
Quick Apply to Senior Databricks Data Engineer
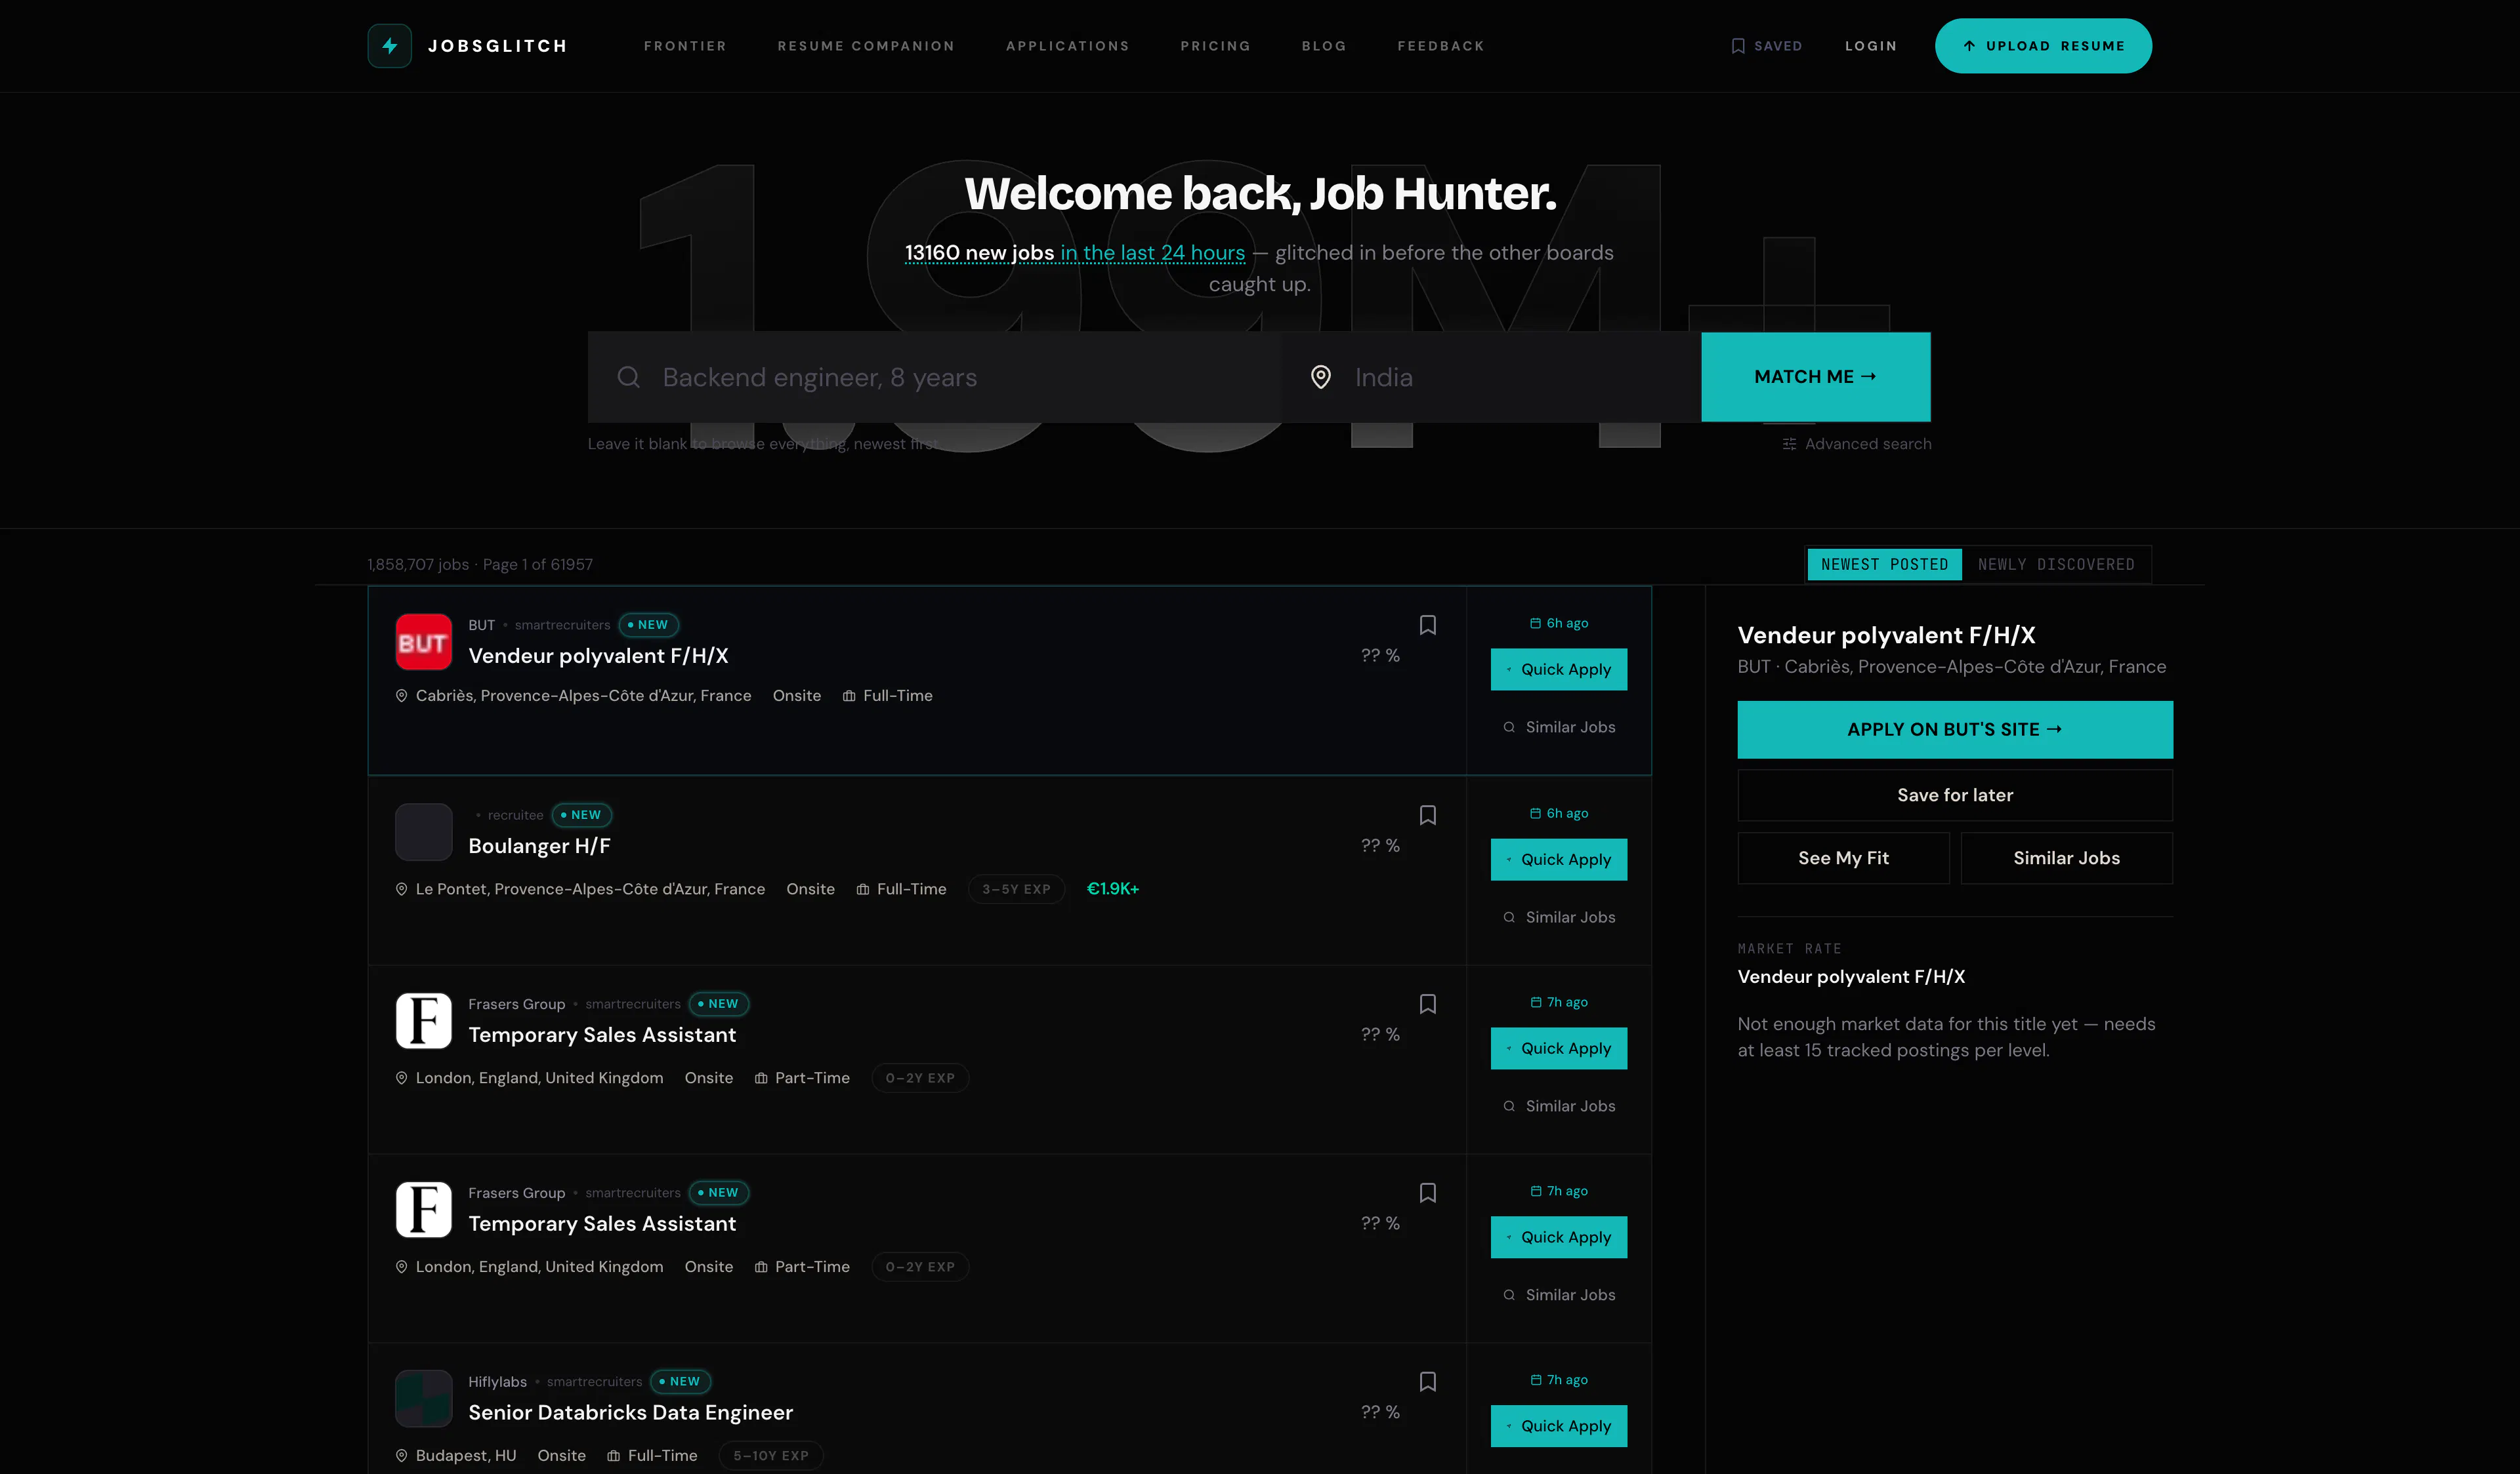point(1559,1426)
